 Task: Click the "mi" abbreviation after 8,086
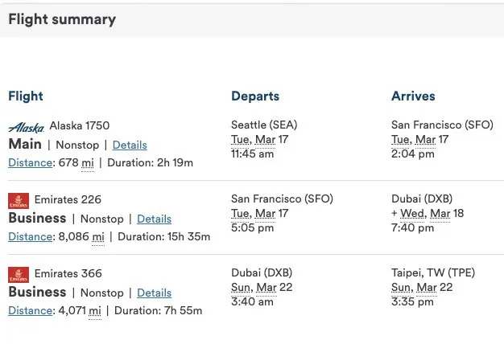97,236
